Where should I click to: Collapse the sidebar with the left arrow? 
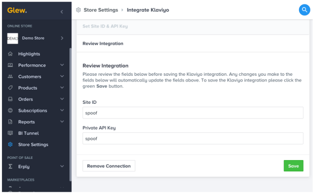62,12
